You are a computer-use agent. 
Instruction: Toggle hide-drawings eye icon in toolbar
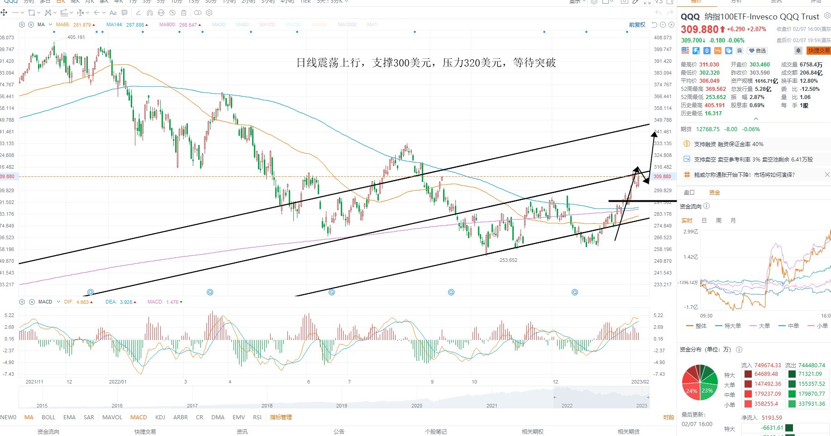pyautogui.click(x=172, y=13)
